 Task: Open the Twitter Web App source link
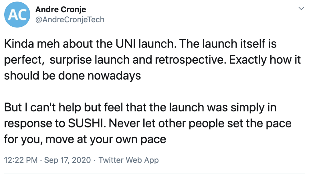click(x=129, y=160)
